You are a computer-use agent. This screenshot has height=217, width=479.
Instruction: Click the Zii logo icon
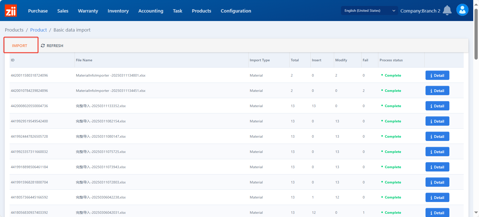[11, 11]
